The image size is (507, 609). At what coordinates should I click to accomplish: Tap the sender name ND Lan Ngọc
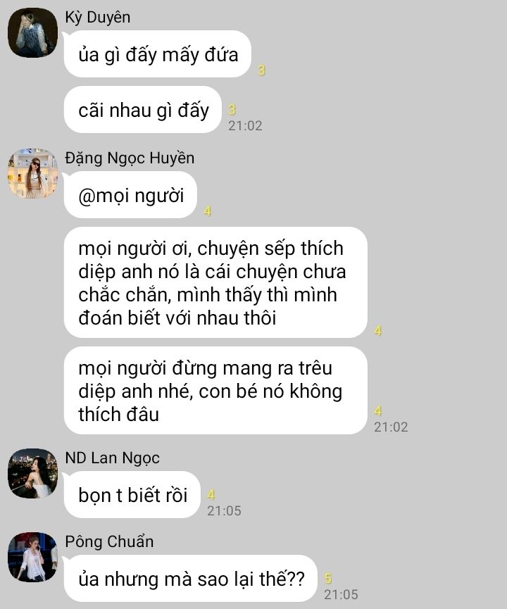(x=112, y=458)
